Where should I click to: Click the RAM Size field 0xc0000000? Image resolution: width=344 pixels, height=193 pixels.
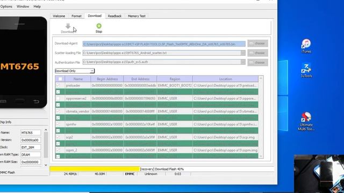coord(31,162)
